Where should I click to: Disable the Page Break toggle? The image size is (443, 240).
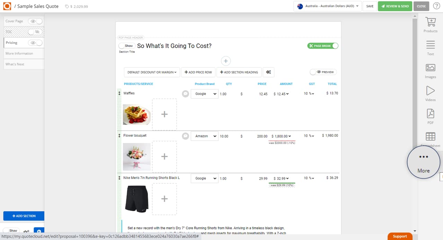[x=322, y=46]
